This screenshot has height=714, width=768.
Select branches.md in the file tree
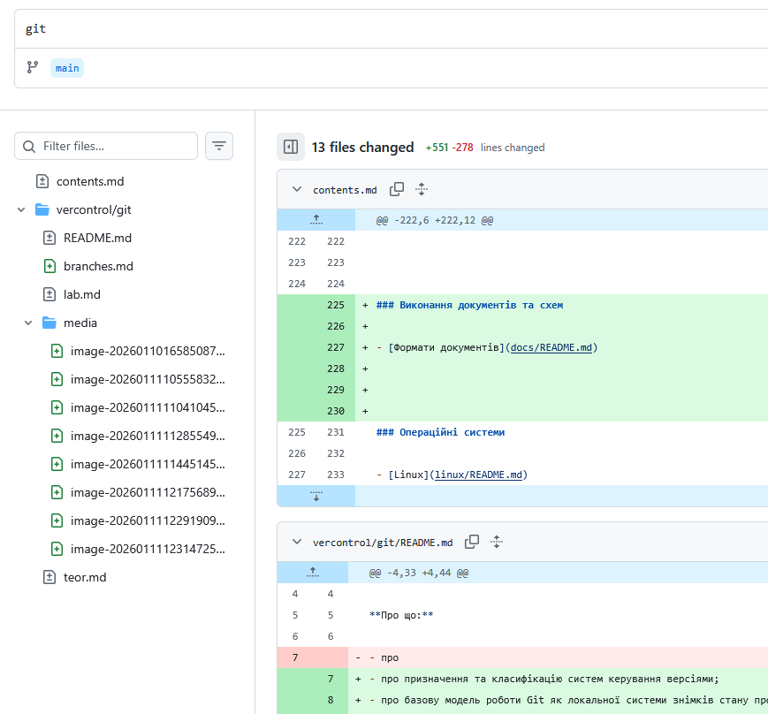coord(97,266)
